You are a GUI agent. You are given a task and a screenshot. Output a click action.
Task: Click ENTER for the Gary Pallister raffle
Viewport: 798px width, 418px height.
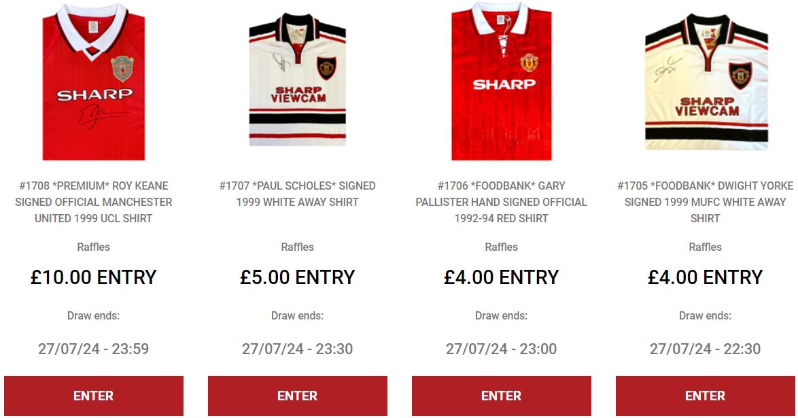[x=501, y=396]
